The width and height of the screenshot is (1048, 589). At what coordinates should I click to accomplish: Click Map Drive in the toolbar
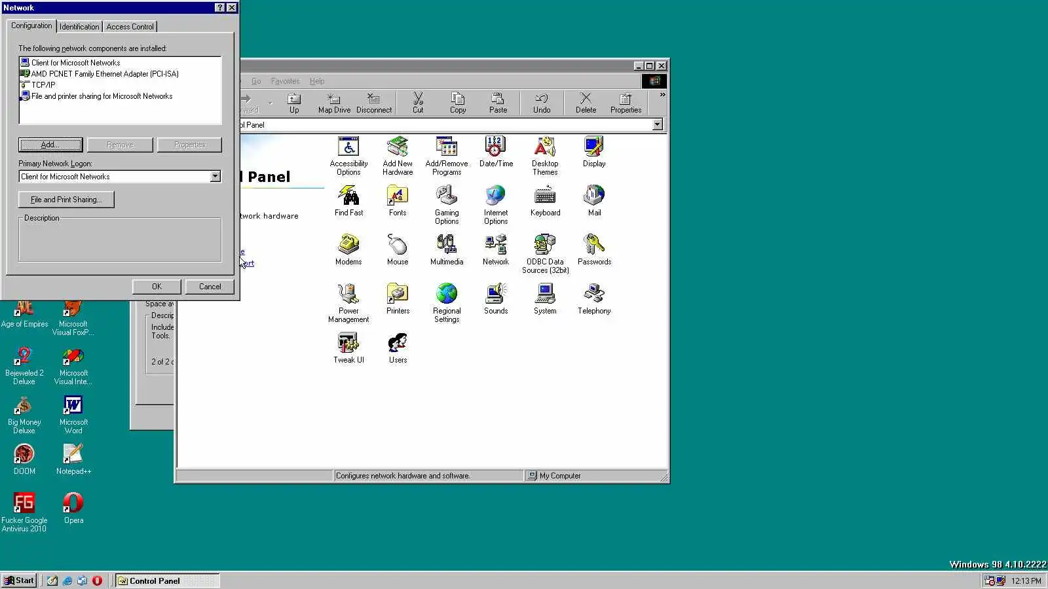334,103
